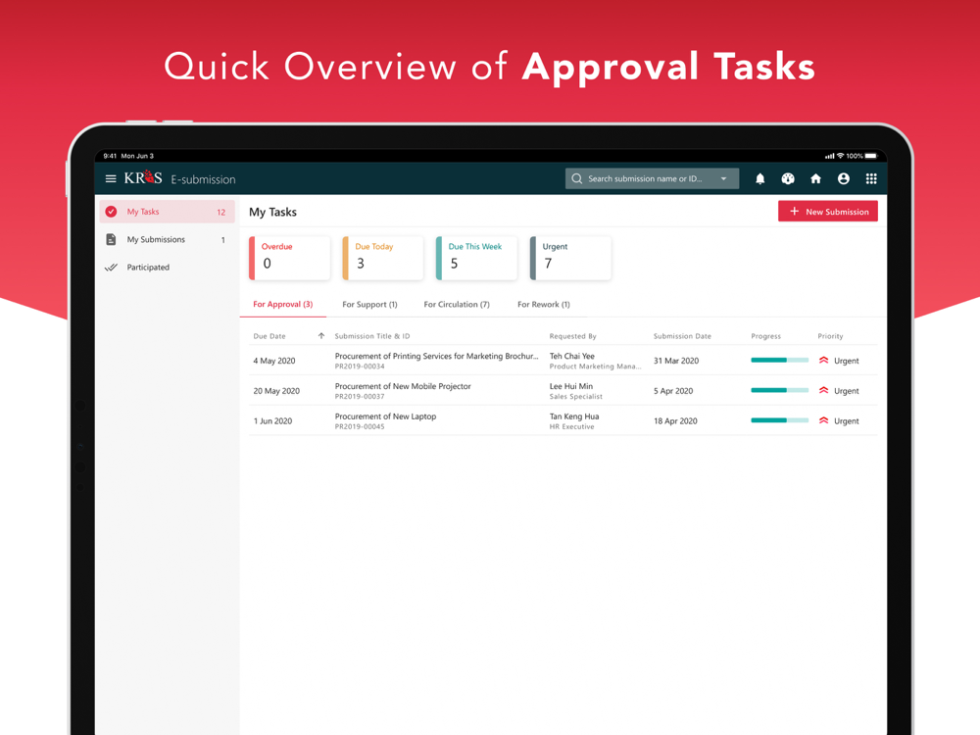
Task: Click due date 20 May 2020
Action: pos(276,391)
